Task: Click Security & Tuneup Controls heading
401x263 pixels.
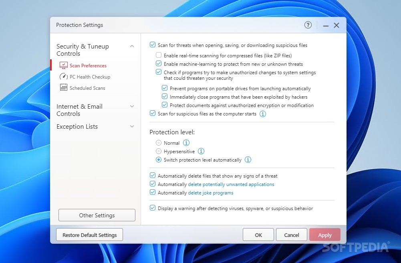Action: pyautogui.click(x=83, y=50)
